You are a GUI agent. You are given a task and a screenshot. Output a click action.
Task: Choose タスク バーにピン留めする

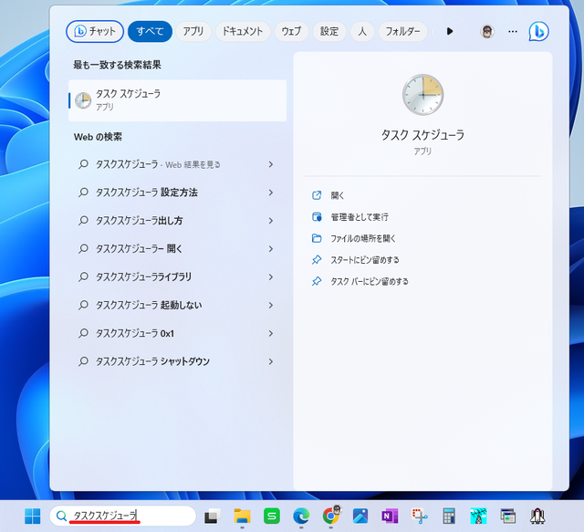[x=370, y=281]
